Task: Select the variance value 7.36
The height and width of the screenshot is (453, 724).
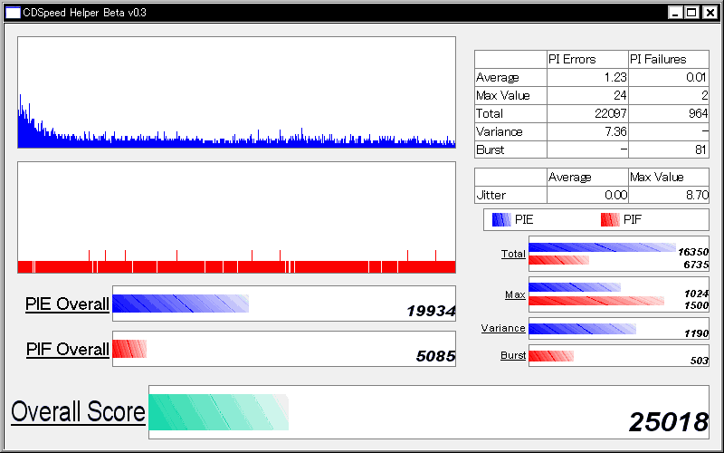Action: [615, 131]
